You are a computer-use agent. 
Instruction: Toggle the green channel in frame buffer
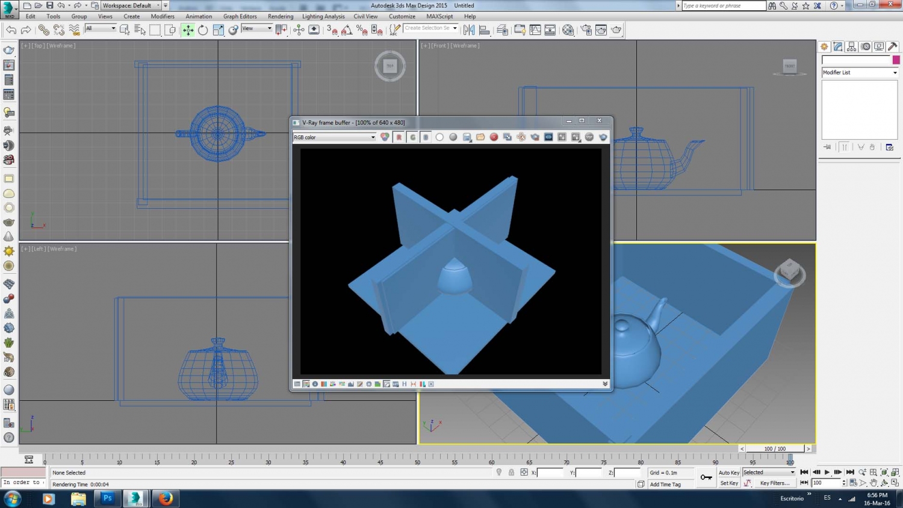[412, 137]
